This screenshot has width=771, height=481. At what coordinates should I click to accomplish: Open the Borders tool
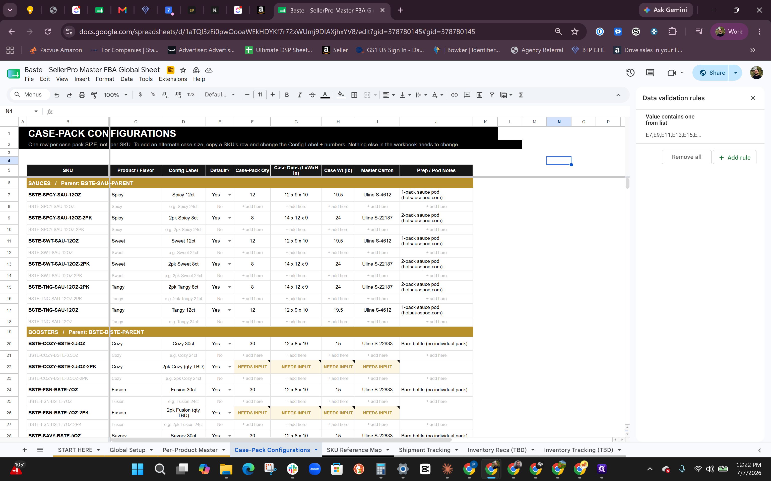354,95
